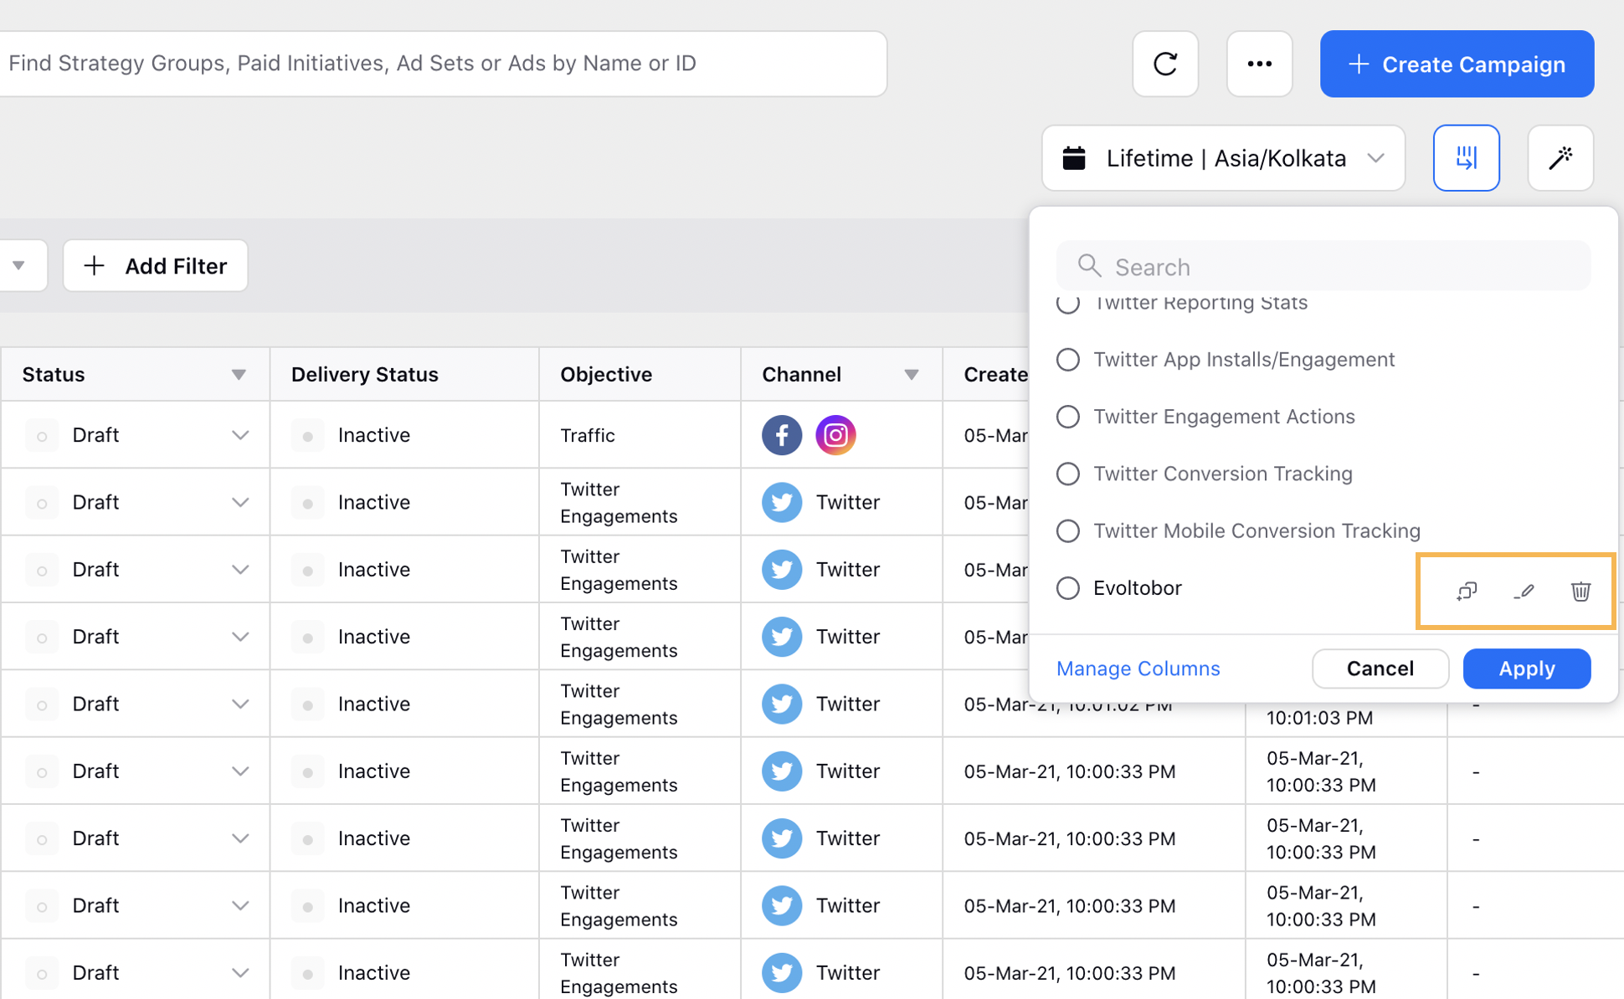Click the Manage Columns link
This screenshot has height=999, width=1624.
pos(1138,668)
